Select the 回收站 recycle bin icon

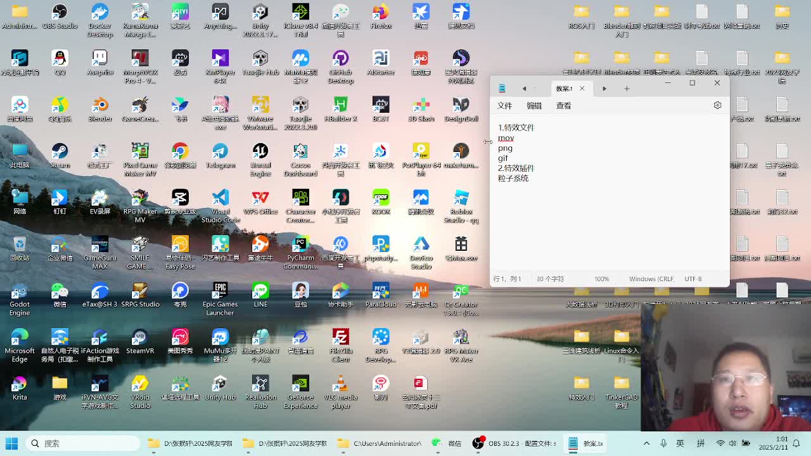click(20, 248)
